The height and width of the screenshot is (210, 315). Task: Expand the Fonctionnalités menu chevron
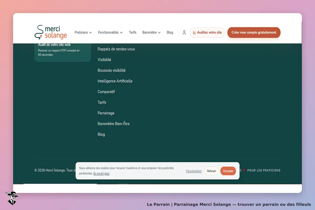click(121, 33)
